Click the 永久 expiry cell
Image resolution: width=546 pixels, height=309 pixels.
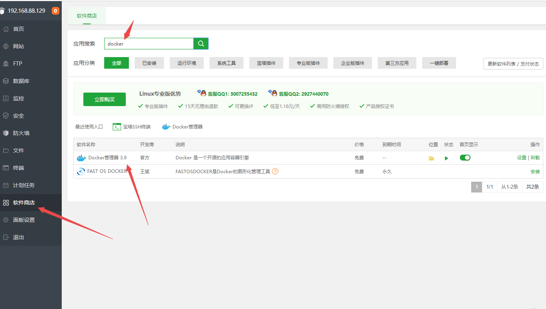tap(387, 171)
